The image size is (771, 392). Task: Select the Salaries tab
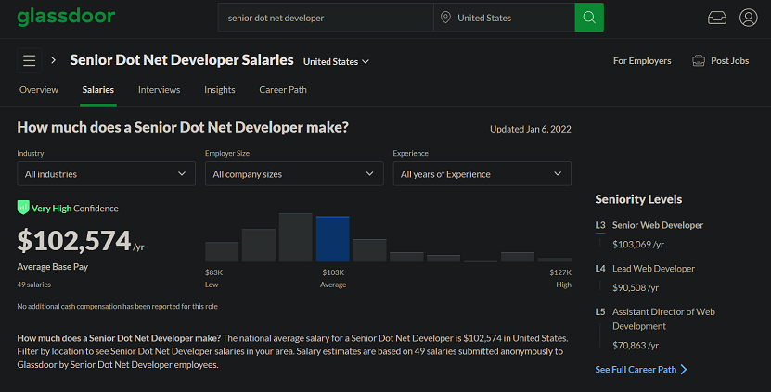point(97,89)
